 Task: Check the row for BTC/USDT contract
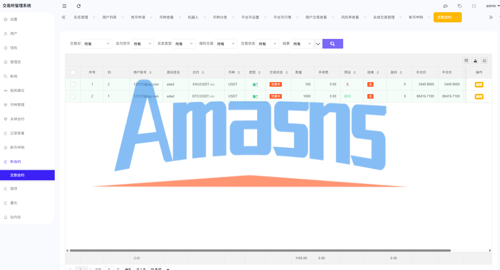[73, 96]
